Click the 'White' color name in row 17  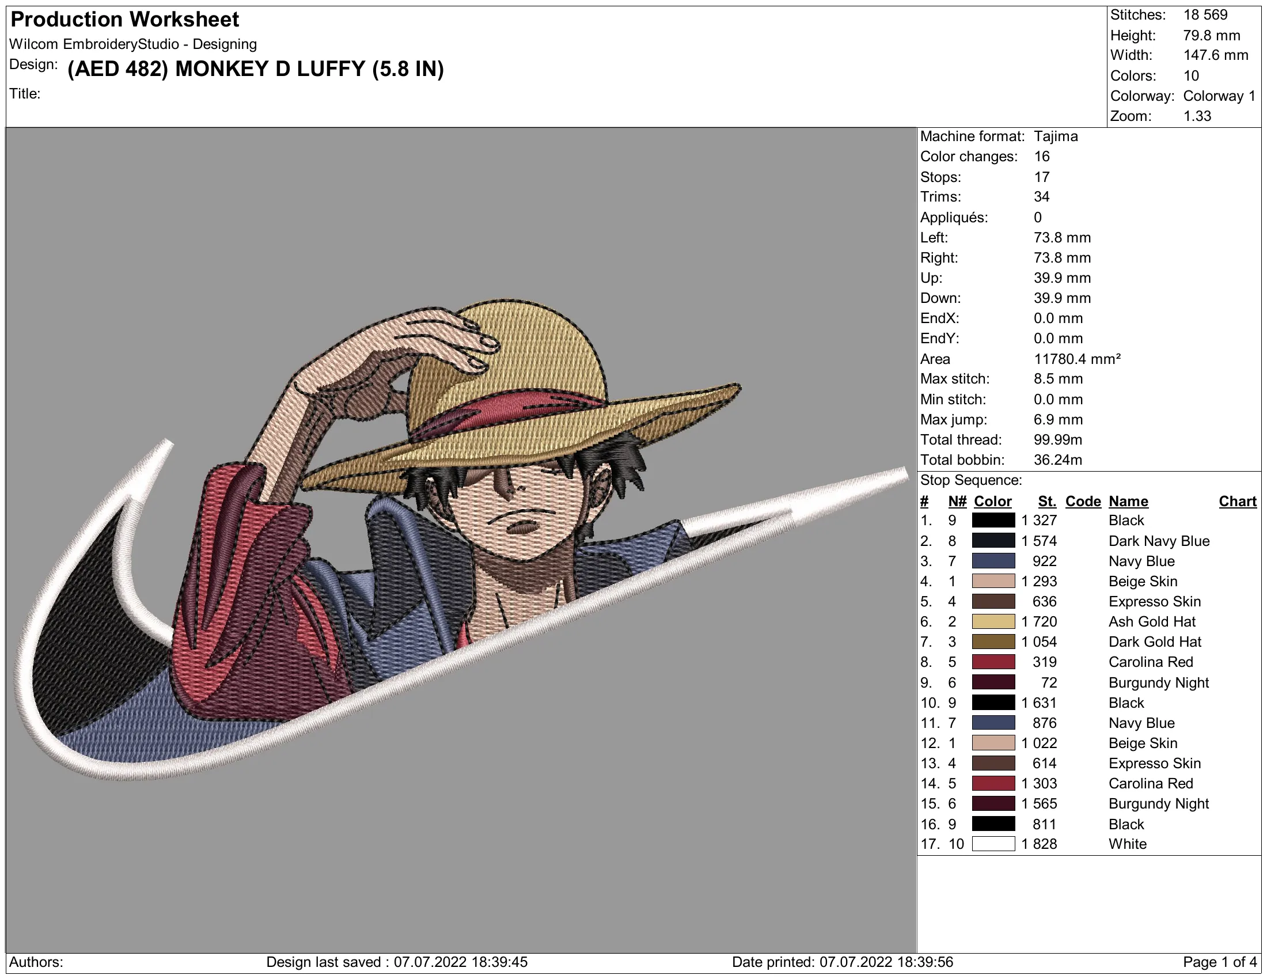point(1128,844)
